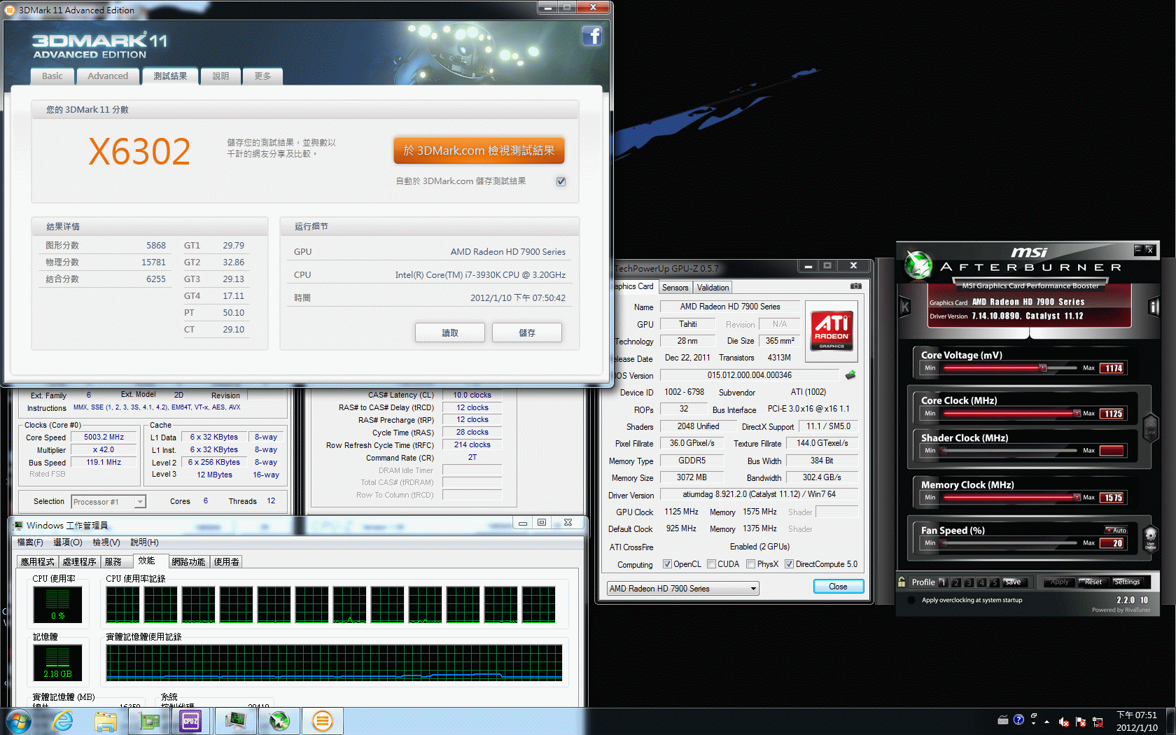Click the GPU-Z BIOS save chip icon
The width and height of the screenshot is (1176, 735).
point(850,375)
